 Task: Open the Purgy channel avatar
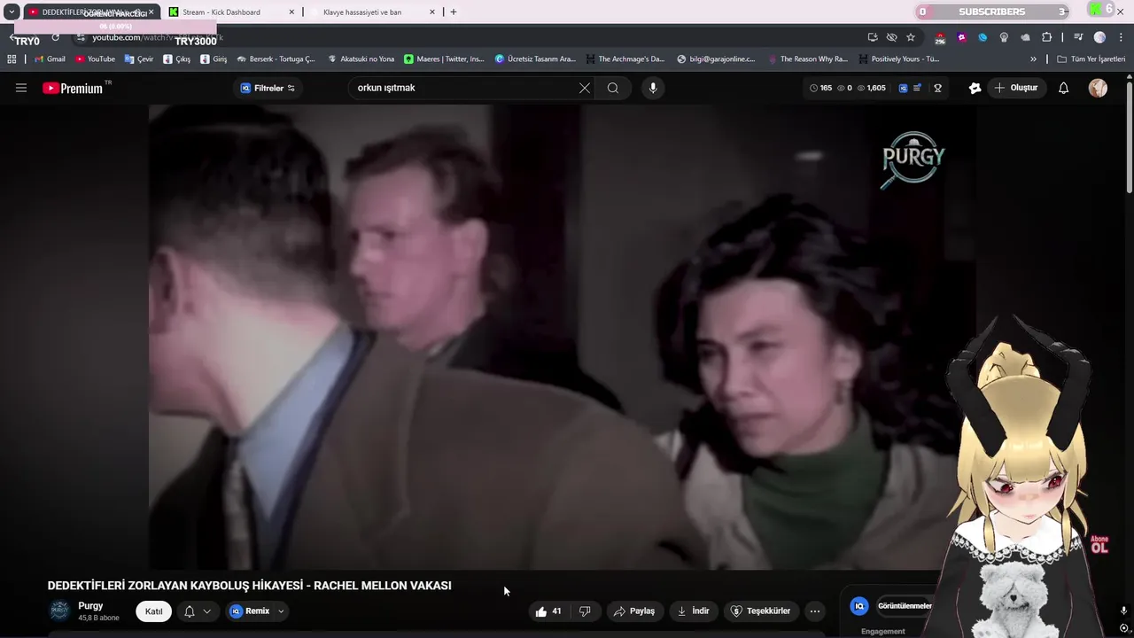click(x=59, y=611)
